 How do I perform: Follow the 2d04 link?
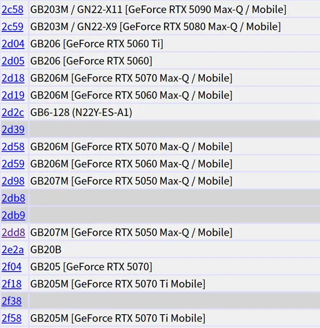tap(13, 44)
